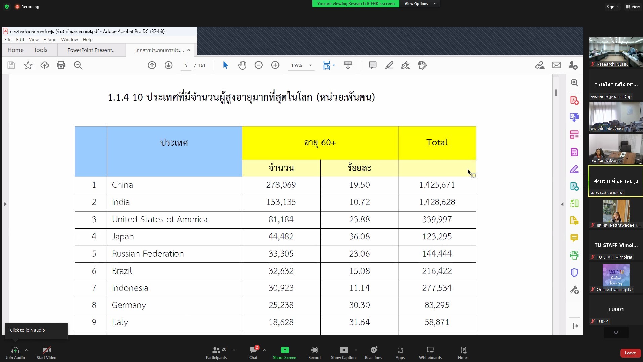Image resolution: width=643 pixels, height=362 pixels.
Task: Open Zoom Chat panel
Action: [253, 353]
